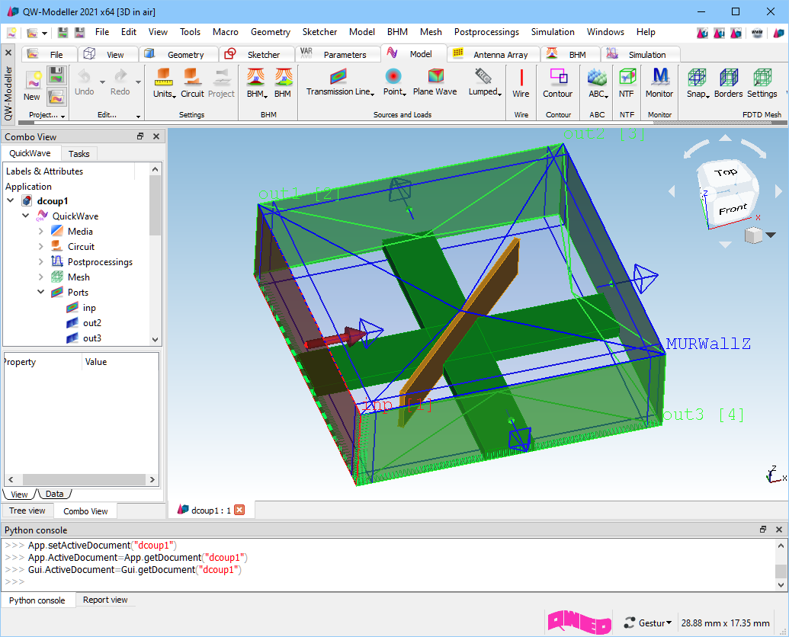Expand the Circuit tree node
Viewport: 789px width, 637px height.
coord(40,246)
